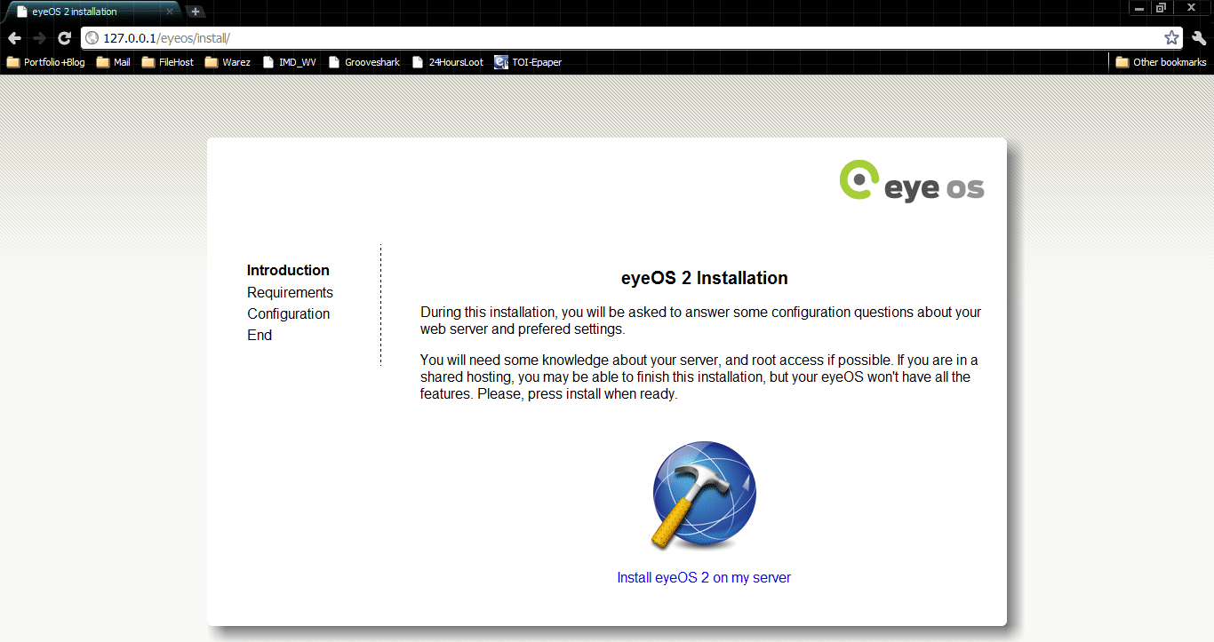Open the TOI-Epaper bookmark
The height and width of the screenshot is (642, 1214).
point(528,62)
